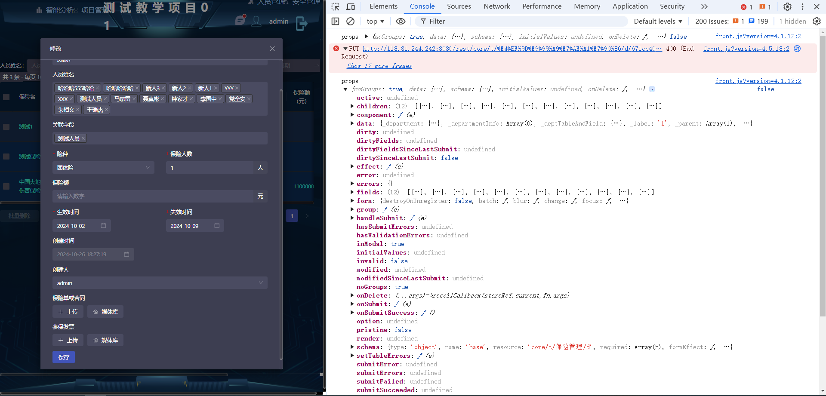Click the AI assistance icon on error row
Image resolution: width=826 pixels, height=396 pixels.
(x=797, y=49)
